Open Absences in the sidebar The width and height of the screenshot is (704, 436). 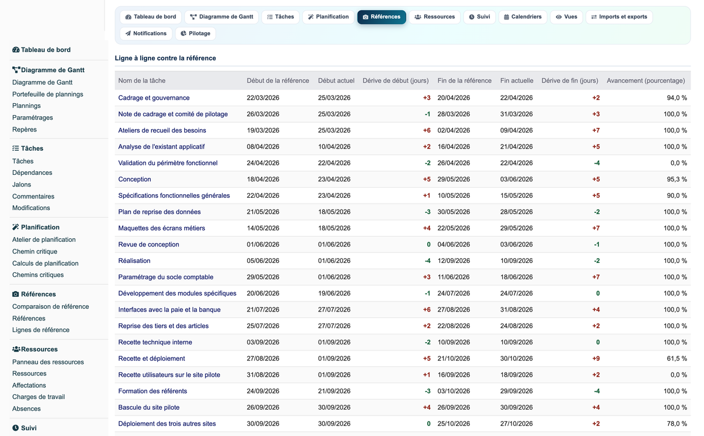click(26, 408)
